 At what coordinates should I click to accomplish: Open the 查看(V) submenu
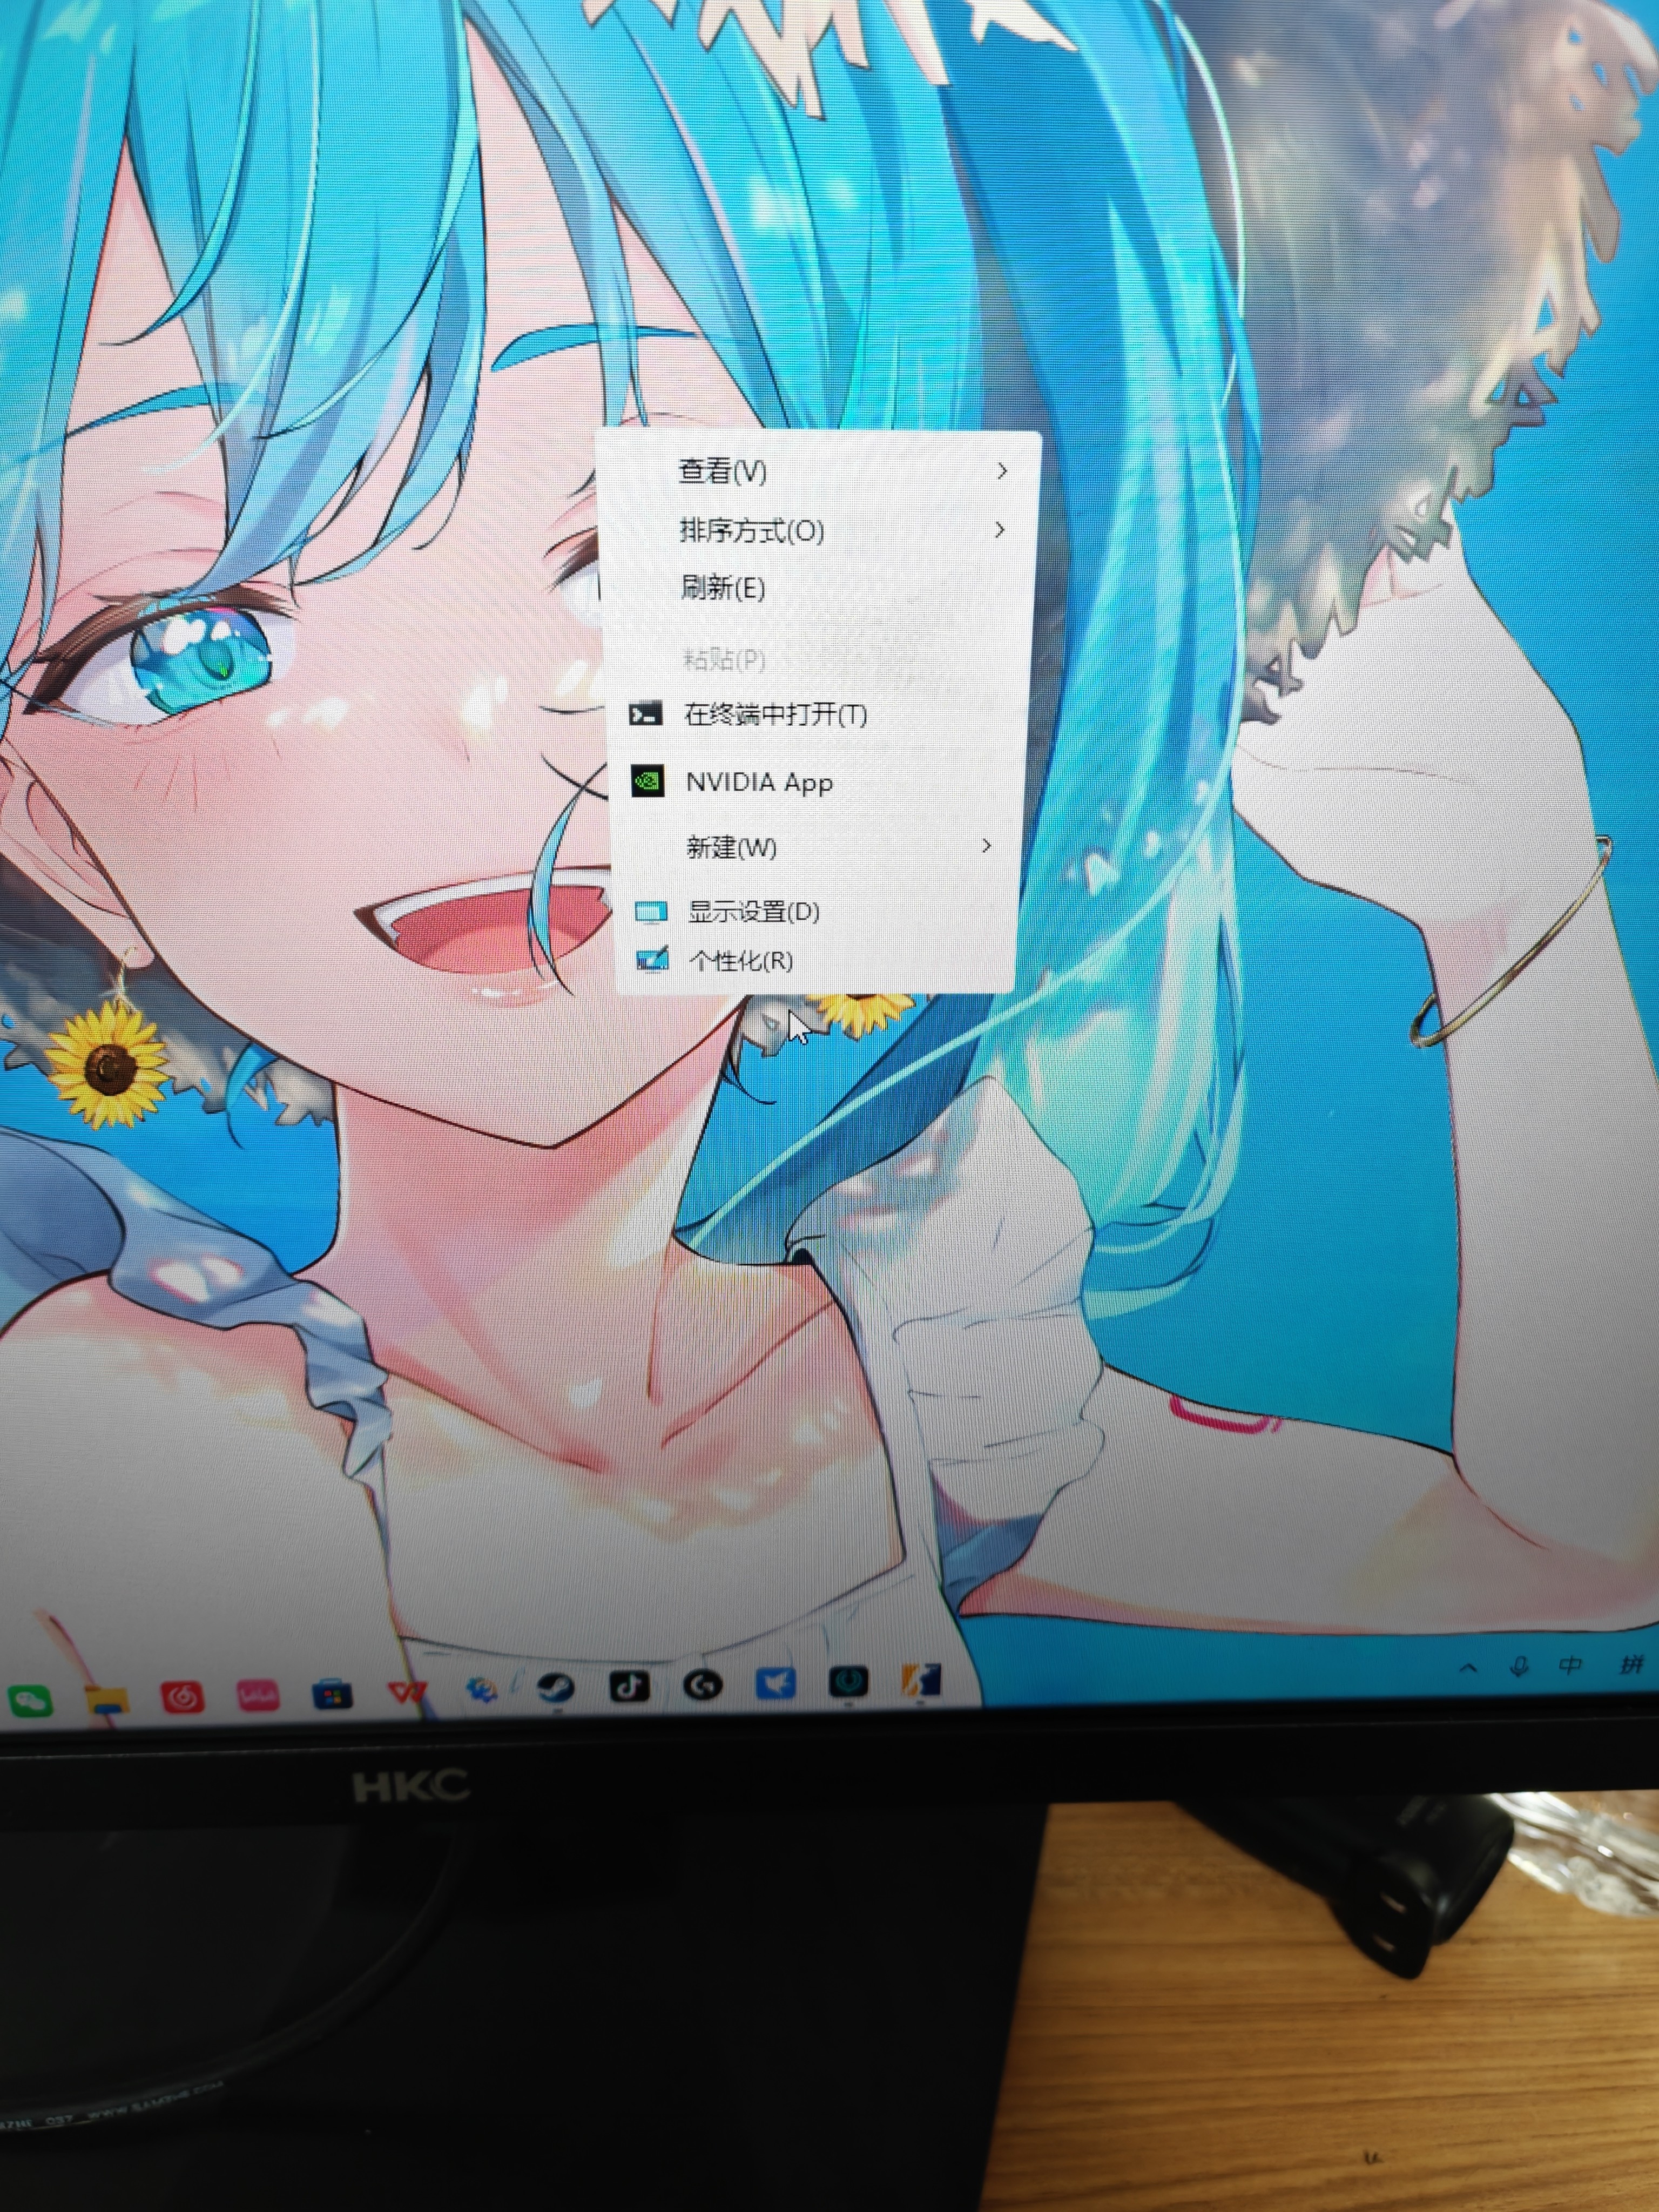(820, 470)
